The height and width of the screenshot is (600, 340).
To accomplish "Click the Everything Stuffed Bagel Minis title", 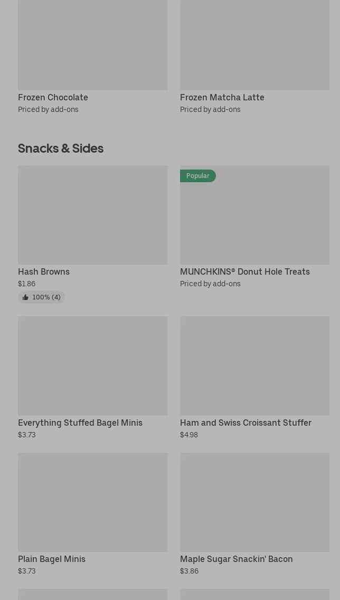I will [x=80, y=423].
